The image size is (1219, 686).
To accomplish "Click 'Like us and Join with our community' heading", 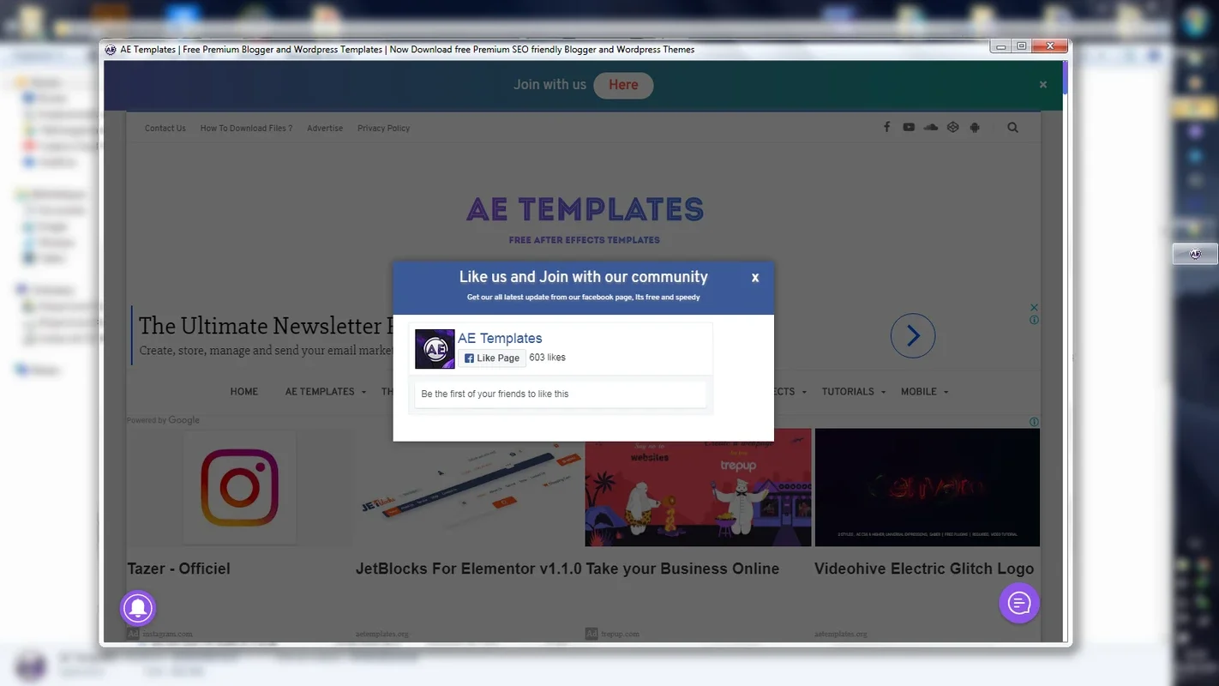I will tap(584, 277).
